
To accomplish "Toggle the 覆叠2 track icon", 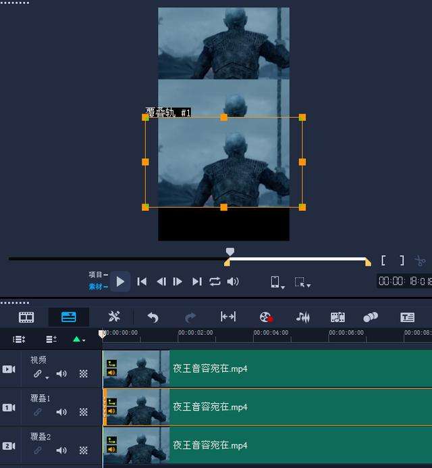I will [9, 446].
